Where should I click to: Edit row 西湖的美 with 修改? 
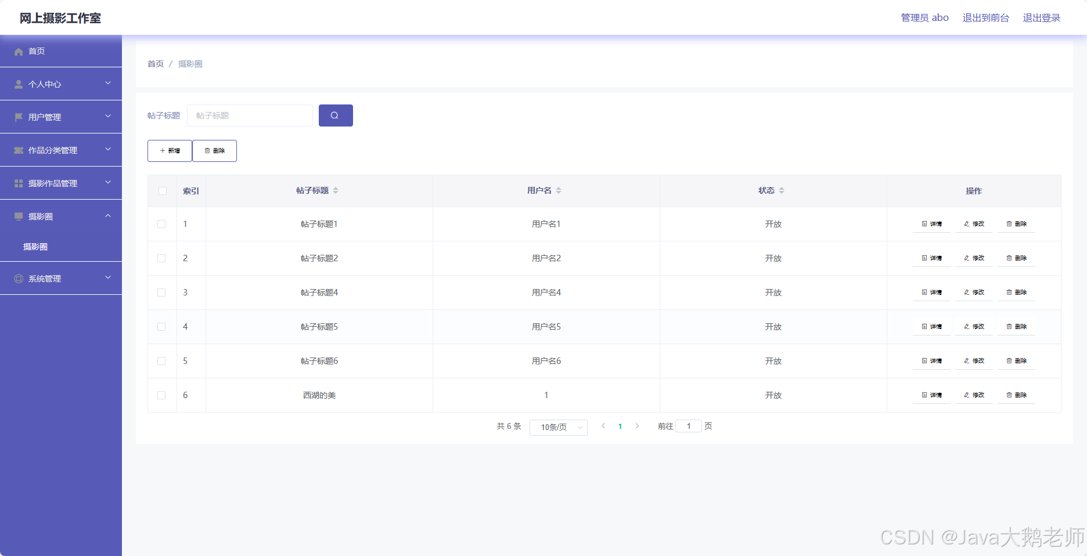[974, 395]
